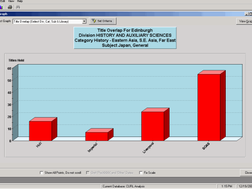Select the red Liverpool bar in chart
252x189 pixels.
coord(153,126)
